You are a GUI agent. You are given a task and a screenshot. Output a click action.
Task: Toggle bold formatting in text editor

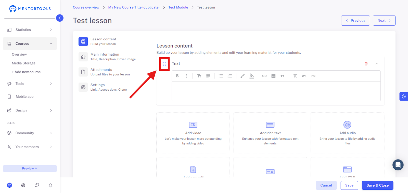[x=177, y=76]
